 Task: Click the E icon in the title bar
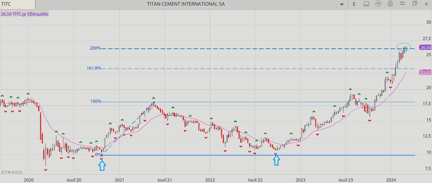[354, 4]
